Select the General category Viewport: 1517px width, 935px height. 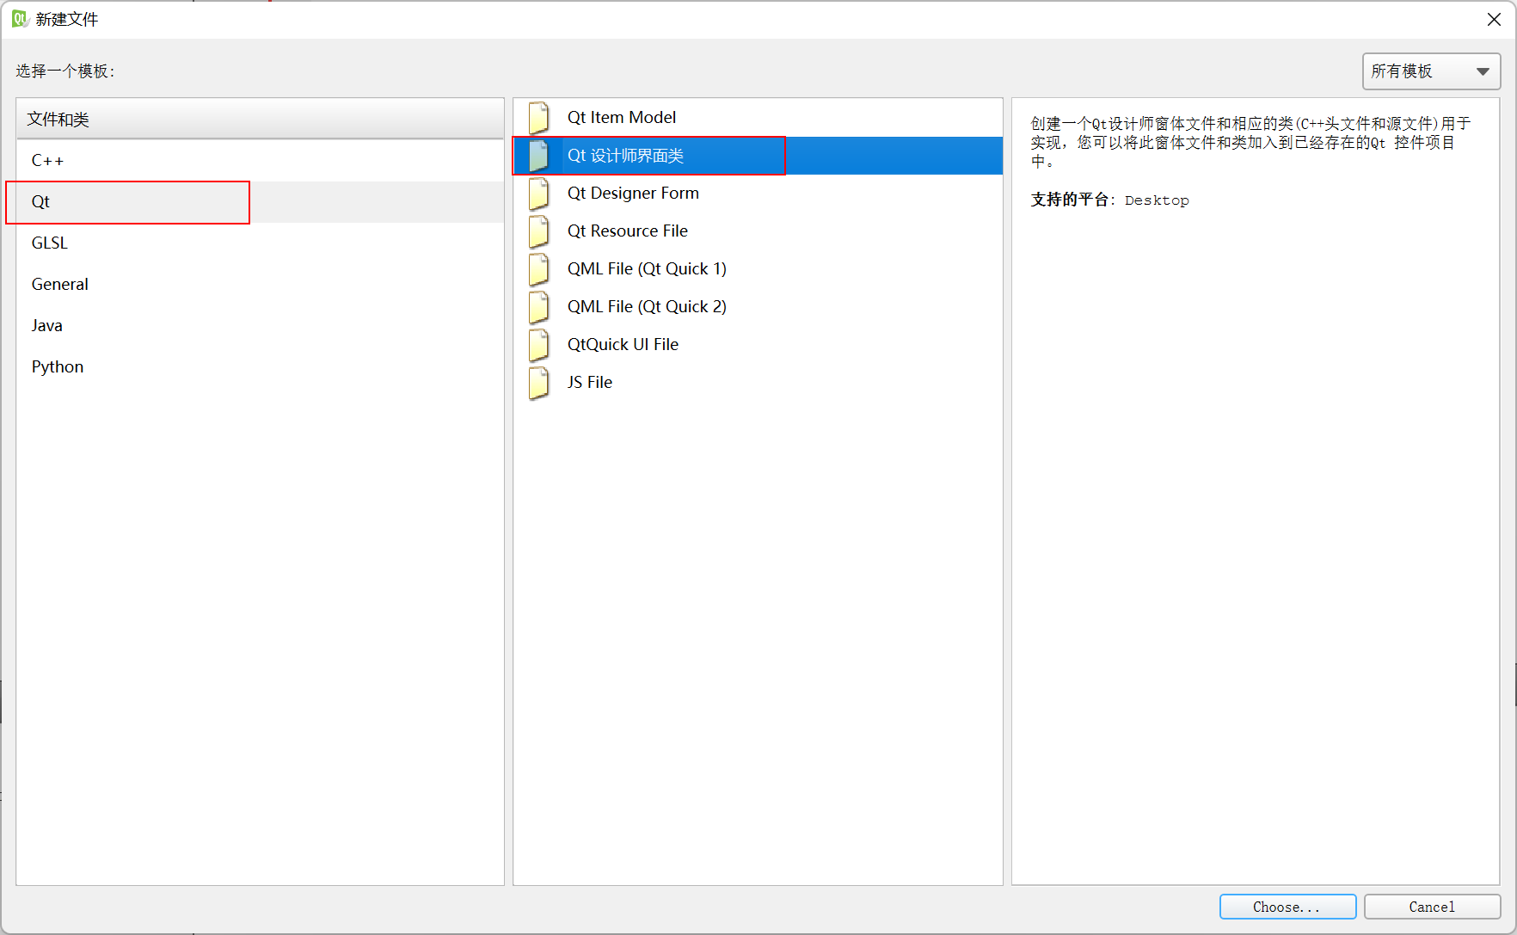(x=260, y=285)
